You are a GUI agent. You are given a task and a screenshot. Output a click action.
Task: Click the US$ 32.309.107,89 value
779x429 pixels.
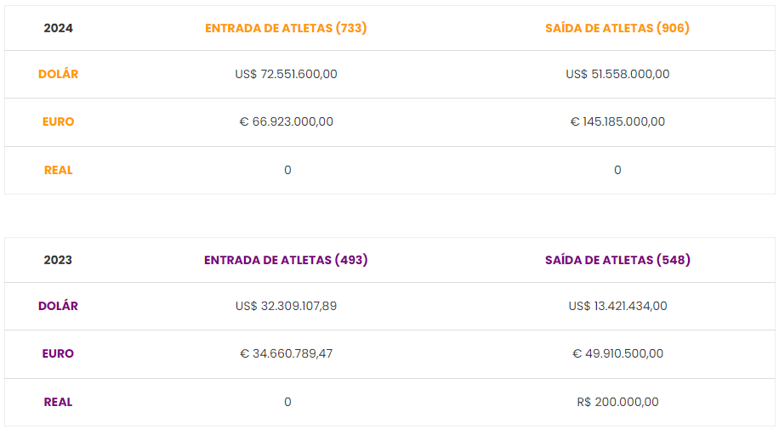coord(286,306)
